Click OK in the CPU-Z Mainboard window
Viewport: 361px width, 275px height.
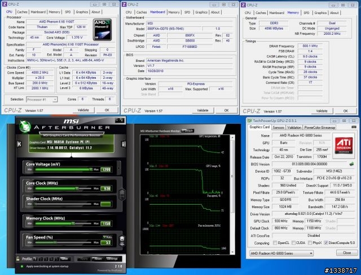226,110
